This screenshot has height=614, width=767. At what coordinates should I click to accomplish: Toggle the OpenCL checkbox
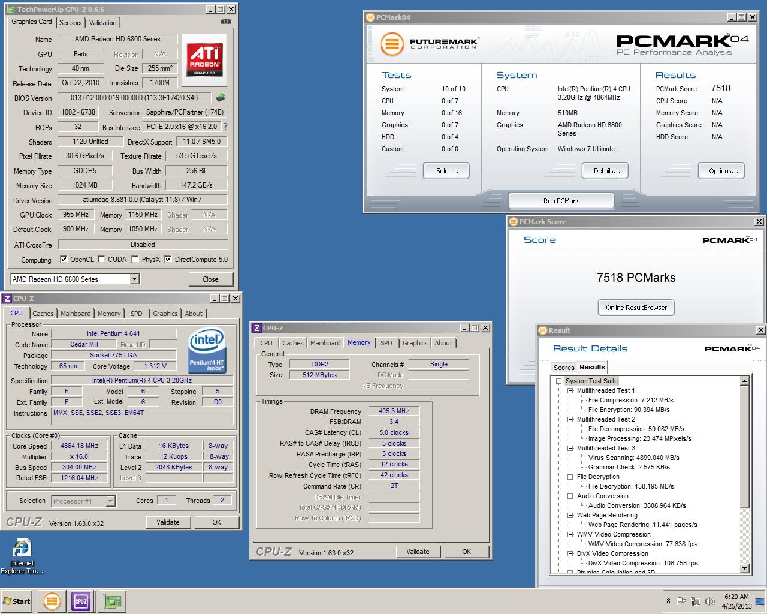[64, 260]
